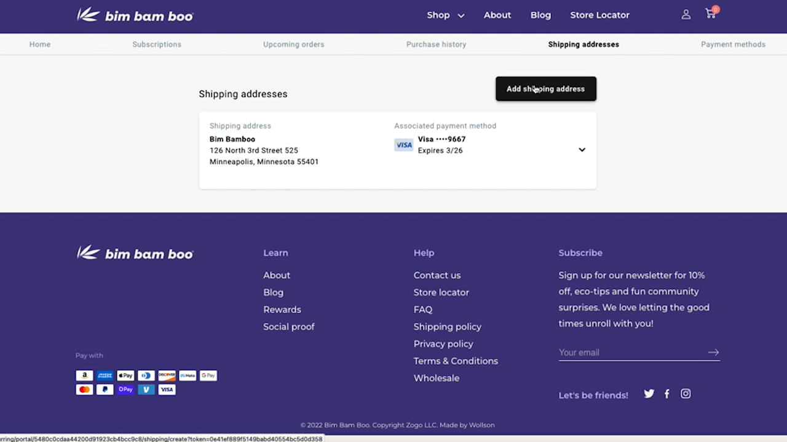The width and height of the screenshot is (787, 442).
Task: Submit newsletter email with arrow icon
Action: 713,352
